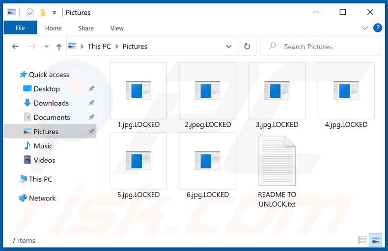Expand the ribbon using the chevron
Image resolution: width=388 pixels, height=251 pixels.
(x=364, y=28)
